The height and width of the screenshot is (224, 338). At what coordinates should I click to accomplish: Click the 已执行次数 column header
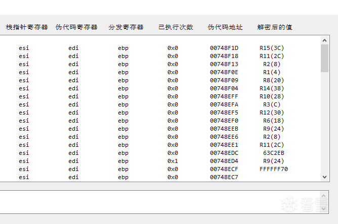coord(176,27)
